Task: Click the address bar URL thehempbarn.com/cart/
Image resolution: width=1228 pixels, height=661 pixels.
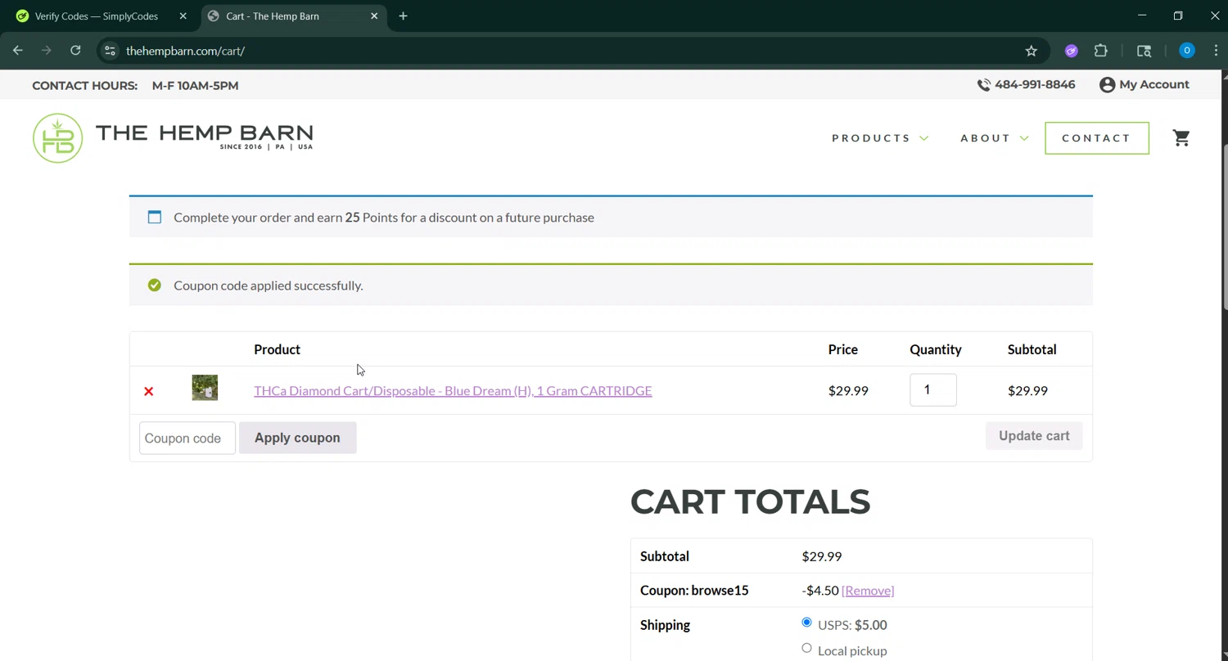Action: (185, 51)
